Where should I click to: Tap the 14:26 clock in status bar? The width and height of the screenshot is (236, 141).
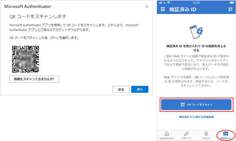tap(196, 3)
